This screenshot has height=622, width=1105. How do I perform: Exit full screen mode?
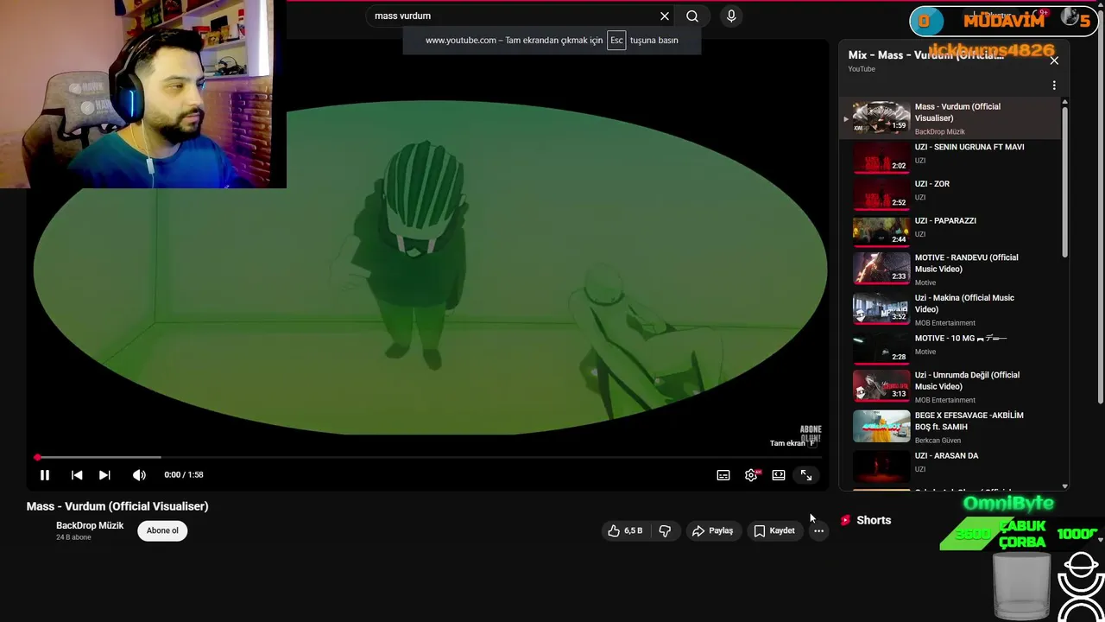806,475
